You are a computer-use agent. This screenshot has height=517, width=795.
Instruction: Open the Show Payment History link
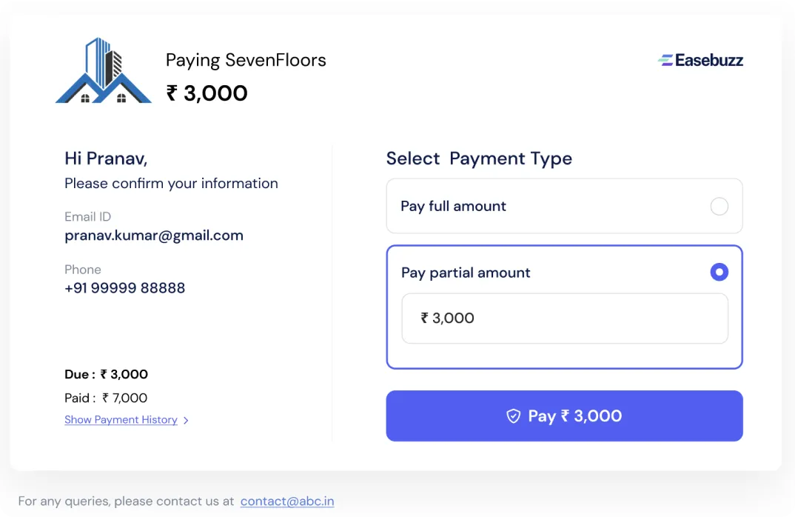pos(121,420)
